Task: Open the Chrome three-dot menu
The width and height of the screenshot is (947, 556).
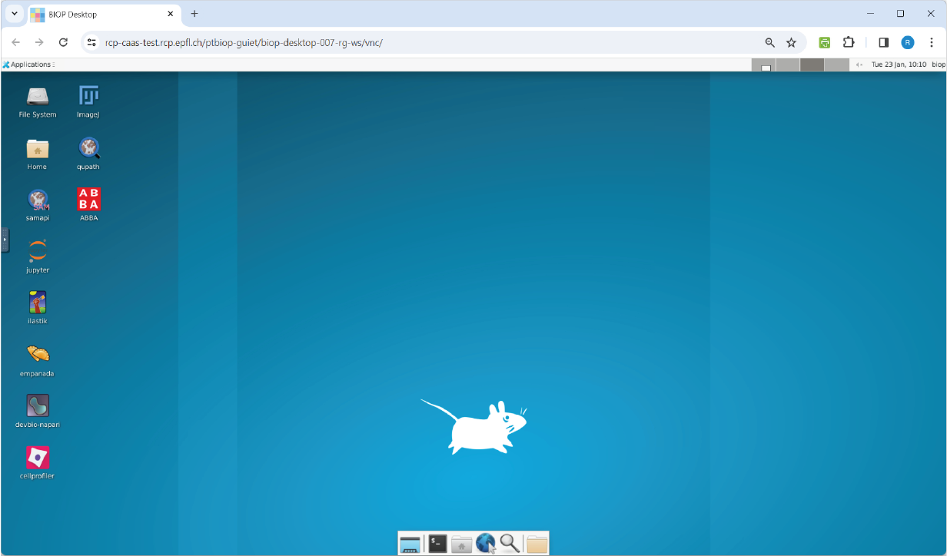Action: (x=932, y=42)
